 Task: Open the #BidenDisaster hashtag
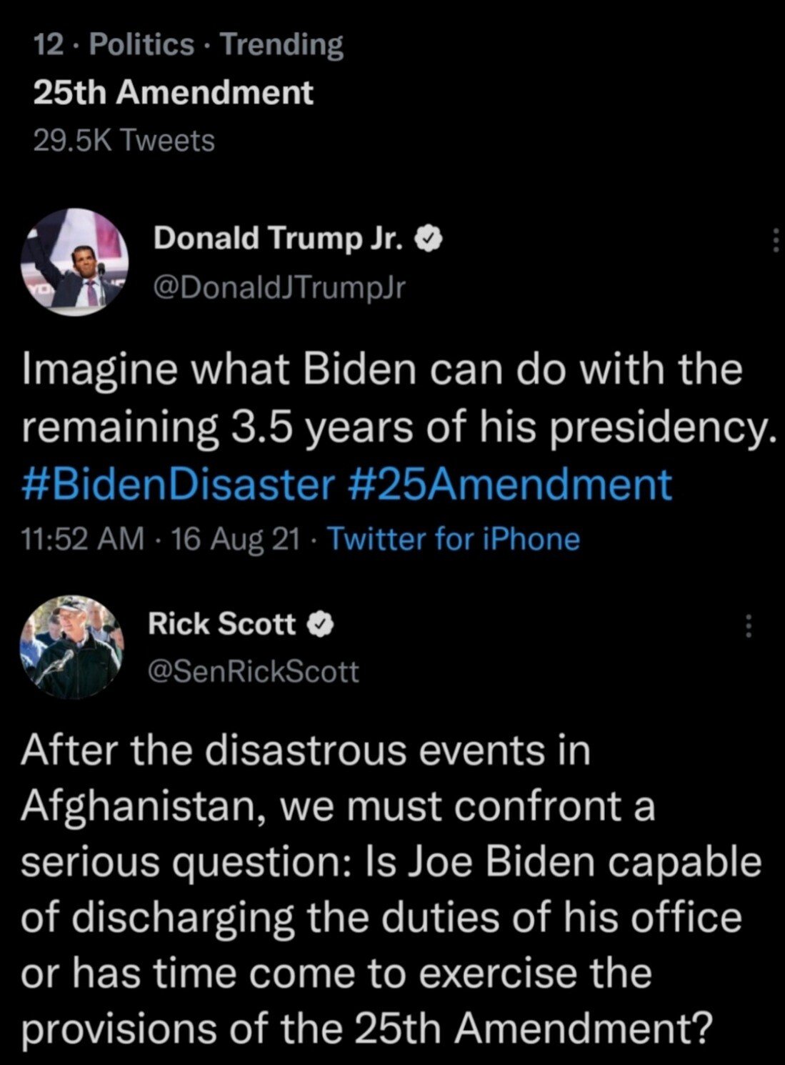click(178, 484)
